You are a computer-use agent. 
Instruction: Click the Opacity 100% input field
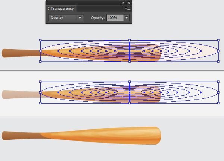click(115, 18)
